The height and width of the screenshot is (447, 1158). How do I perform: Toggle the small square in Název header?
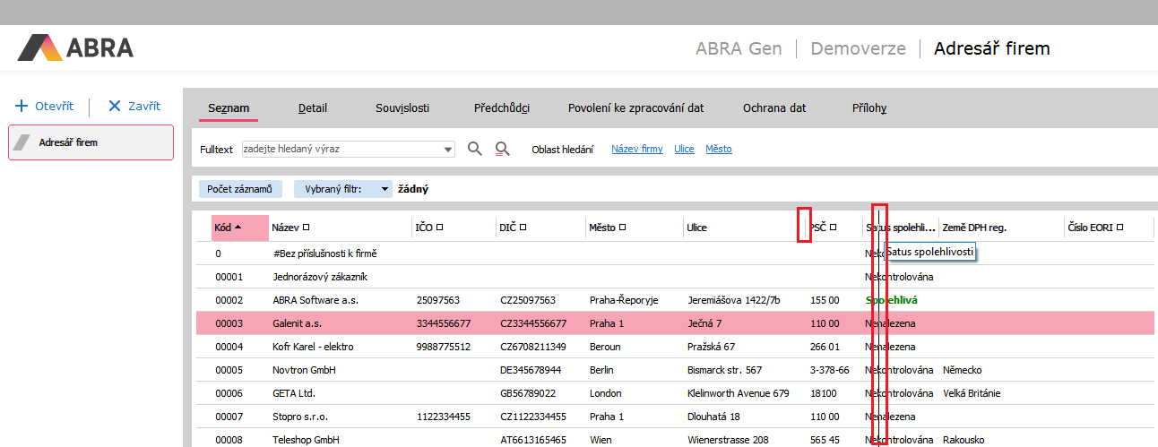[307, 228]
